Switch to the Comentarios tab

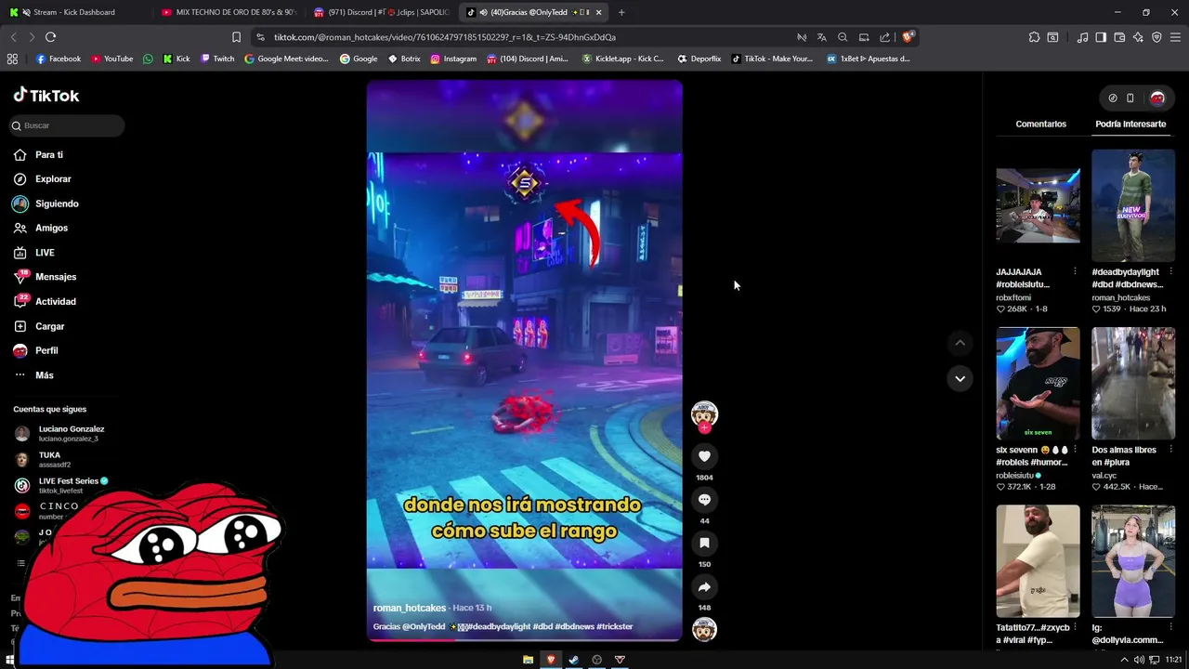coord(1040,124)
